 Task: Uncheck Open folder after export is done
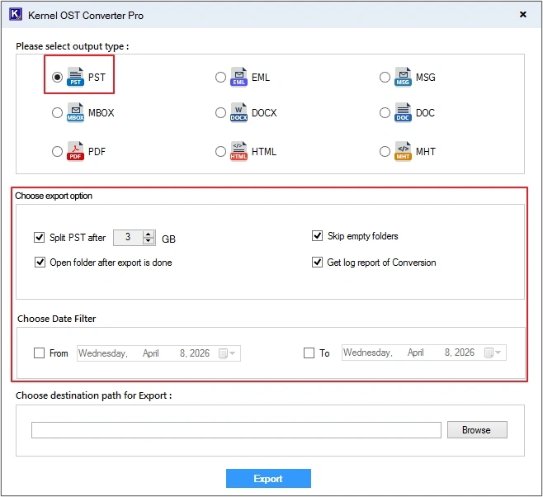(x=40, y=263)
